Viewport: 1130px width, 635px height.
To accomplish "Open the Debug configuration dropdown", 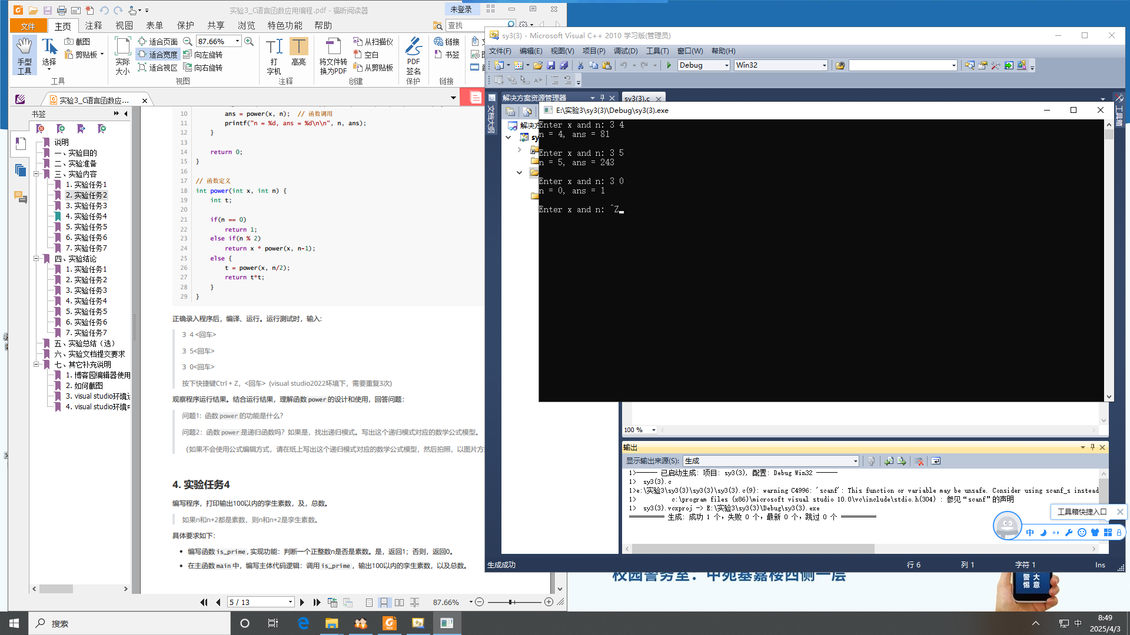I will click(726, 65).
